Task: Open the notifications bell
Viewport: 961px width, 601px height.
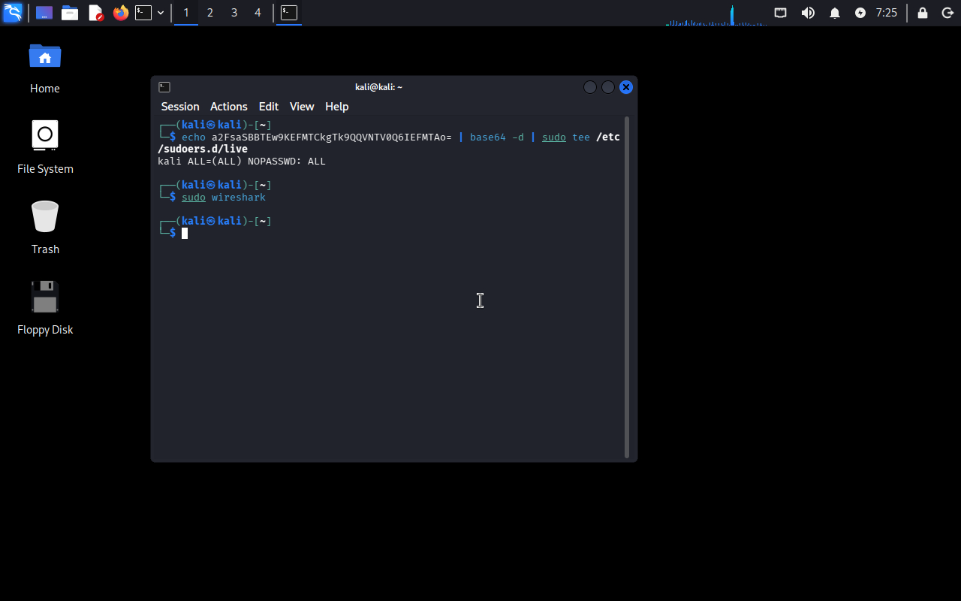Action: tap(834, 13)
